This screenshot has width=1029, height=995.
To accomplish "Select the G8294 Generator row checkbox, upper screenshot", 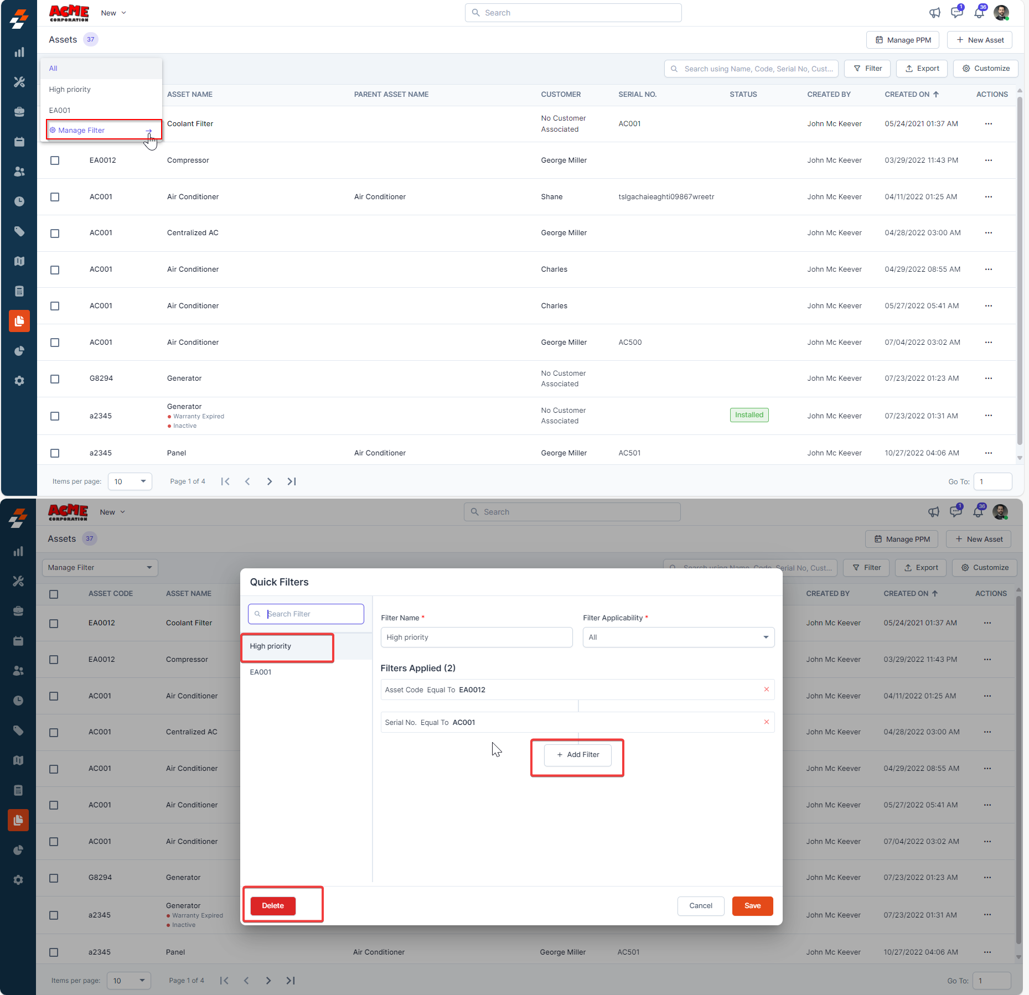I will [55, 379].
